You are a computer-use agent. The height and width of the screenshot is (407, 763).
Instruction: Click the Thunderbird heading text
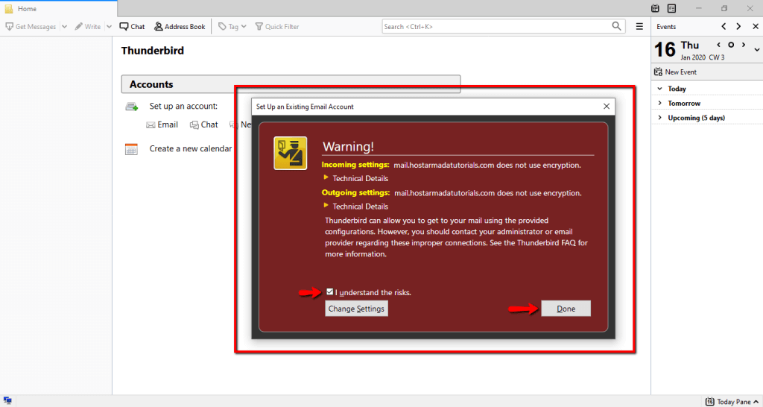coord(152,51)
